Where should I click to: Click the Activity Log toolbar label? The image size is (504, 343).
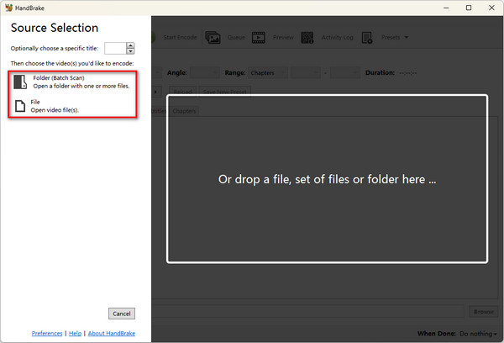click(338, 37)
